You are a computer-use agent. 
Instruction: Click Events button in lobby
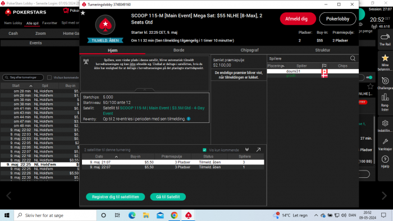coord(35,43)
